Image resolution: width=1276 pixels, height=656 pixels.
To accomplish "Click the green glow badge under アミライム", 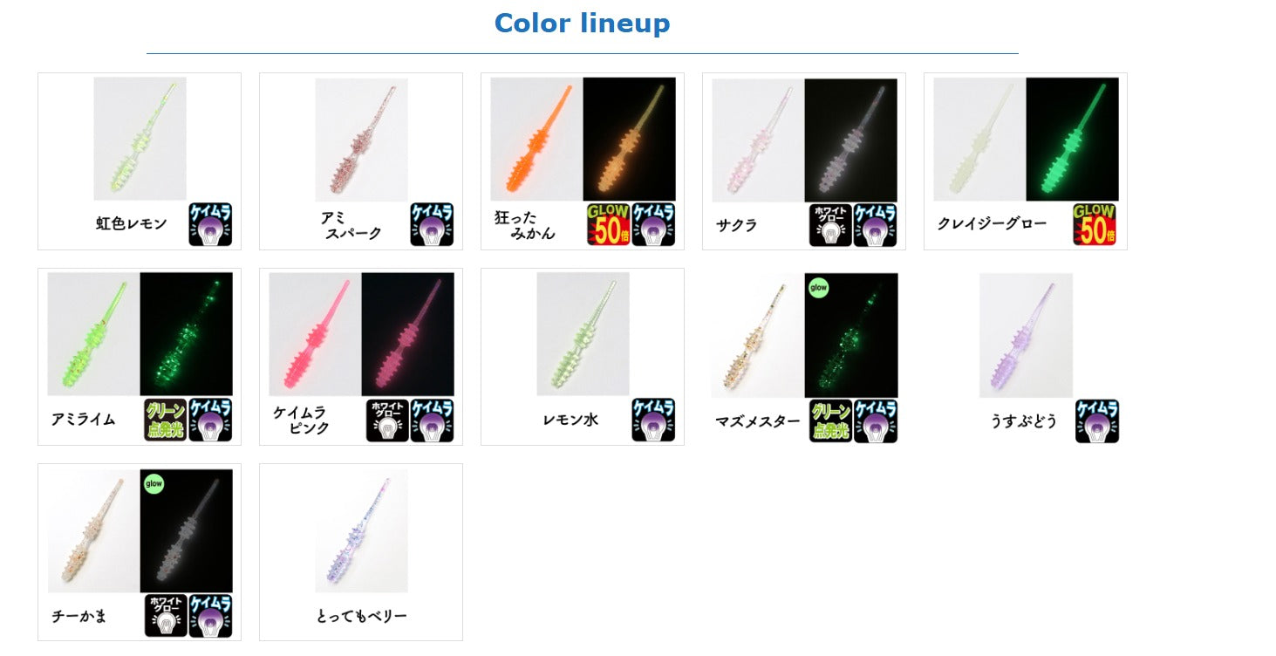I will [165, 420].
